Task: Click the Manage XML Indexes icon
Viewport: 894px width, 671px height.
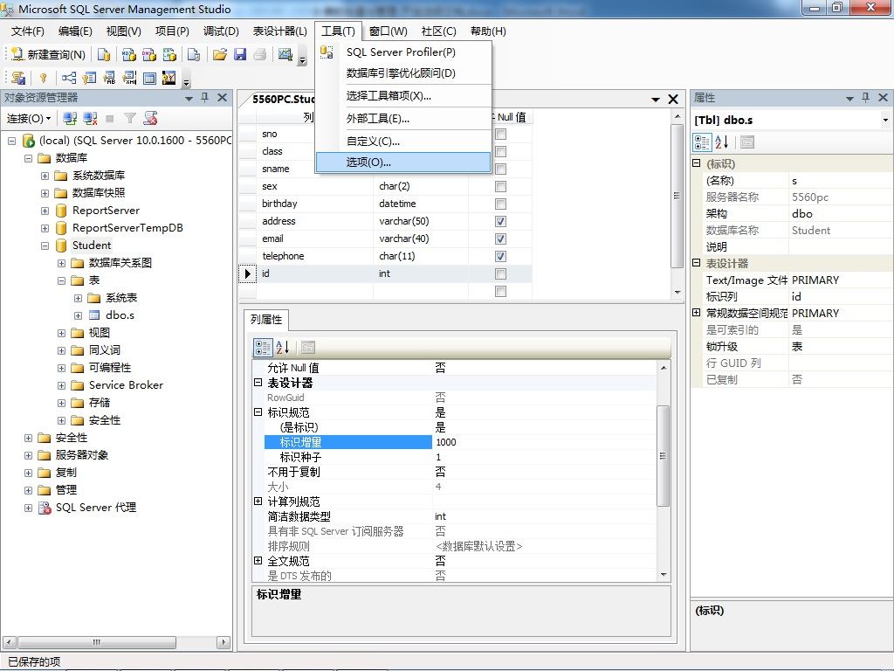Action: (130, 78)
